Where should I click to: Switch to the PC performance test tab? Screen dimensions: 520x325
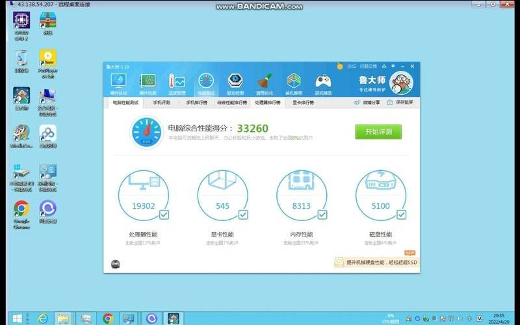[x=125, y=103]
